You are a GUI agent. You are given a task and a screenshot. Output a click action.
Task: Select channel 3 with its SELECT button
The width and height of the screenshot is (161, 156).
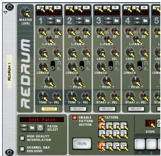pos(107,109)
